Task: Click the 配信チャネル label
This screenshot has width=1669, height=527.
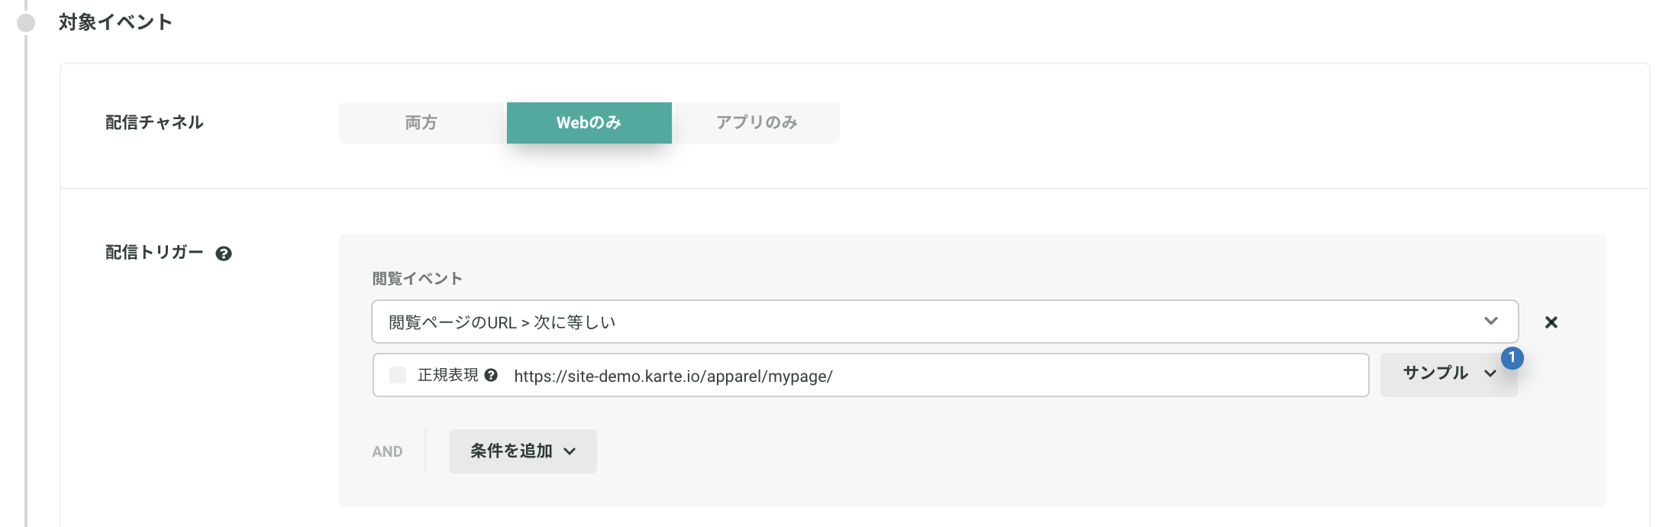Action: tap(154, 123)
